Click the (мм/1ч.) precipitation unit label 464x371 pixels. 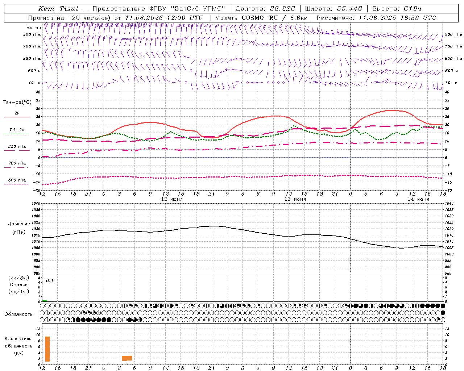[x=19, y=292]
